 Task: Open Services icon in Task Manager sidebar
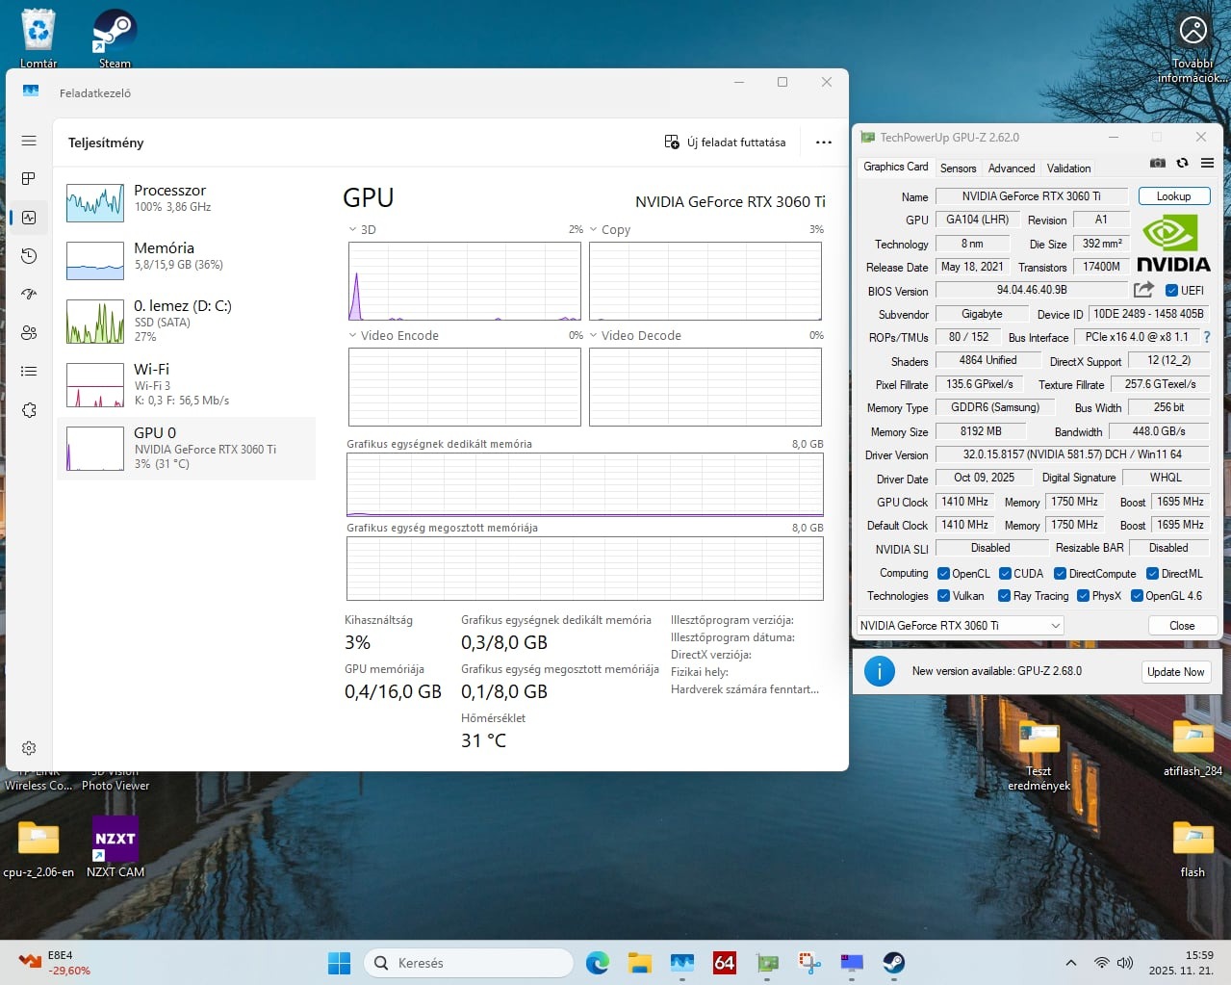click(29, 410)
